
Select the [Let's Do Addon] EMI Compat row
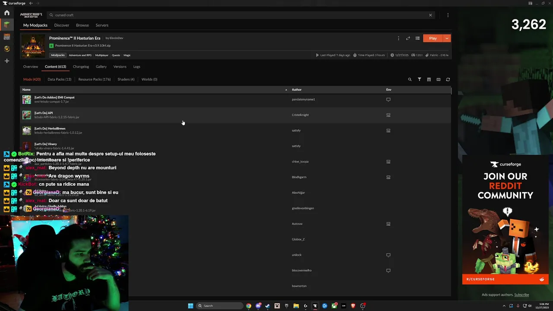pyautogui.click(x=236, y=99)
